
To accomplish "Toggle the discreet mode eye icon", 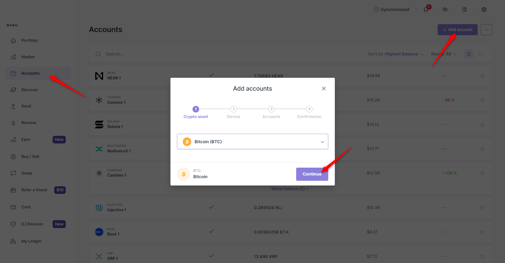I will (x=445, y=10).
